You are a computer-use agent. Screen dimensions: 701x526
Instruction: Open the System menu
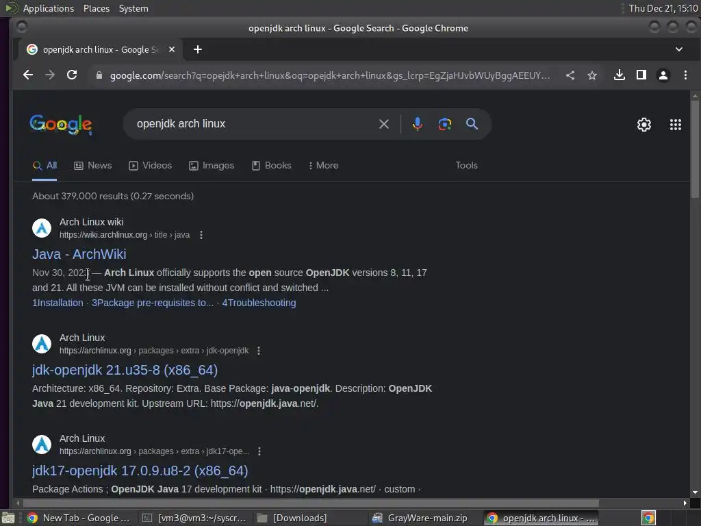pyautogui.click(x=133, y=8)
